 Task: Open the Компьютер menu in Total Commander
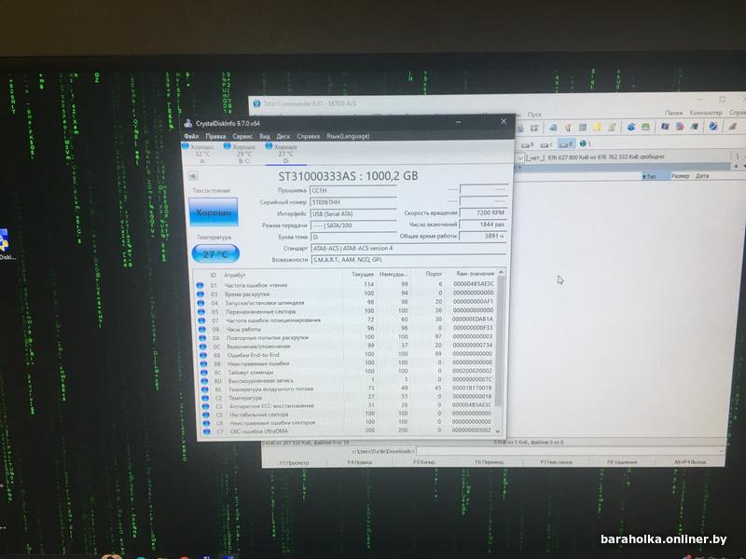(706, 113)
